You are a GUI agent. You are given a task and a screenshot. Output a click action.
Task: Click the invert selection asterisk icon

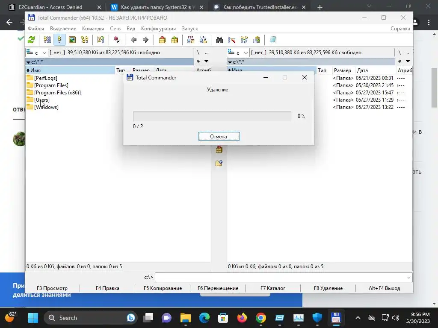click(117, 40)
